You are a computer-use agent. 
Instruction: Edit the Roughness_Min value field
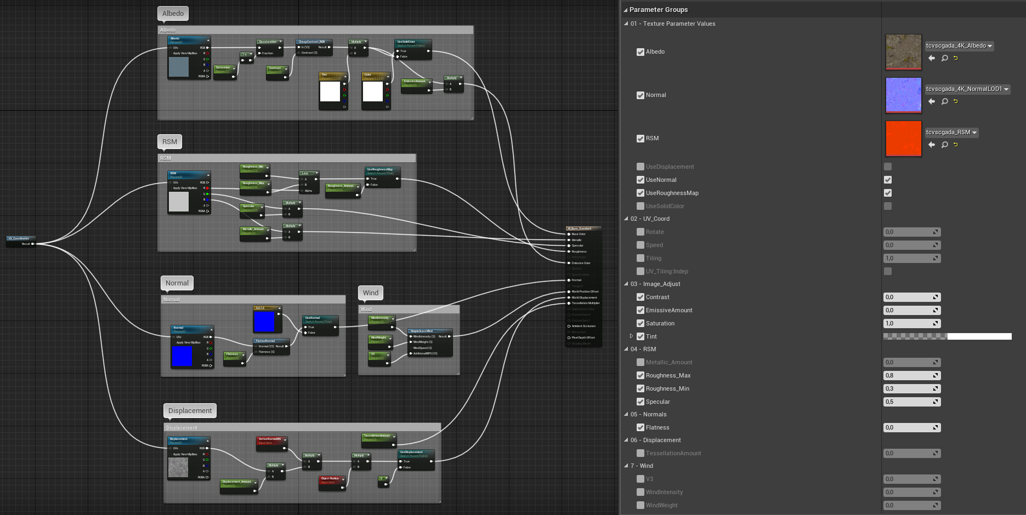click(912, 388)
